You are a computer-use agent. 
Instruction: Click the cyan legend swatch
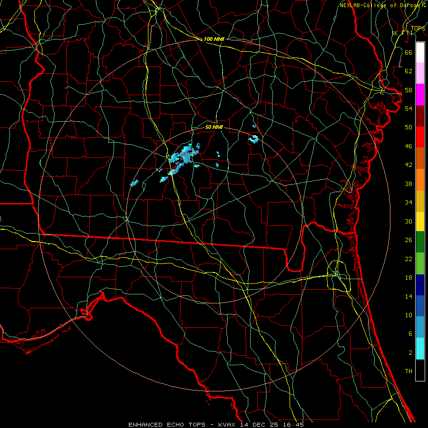pyautogui.click(x=420, y=349)
